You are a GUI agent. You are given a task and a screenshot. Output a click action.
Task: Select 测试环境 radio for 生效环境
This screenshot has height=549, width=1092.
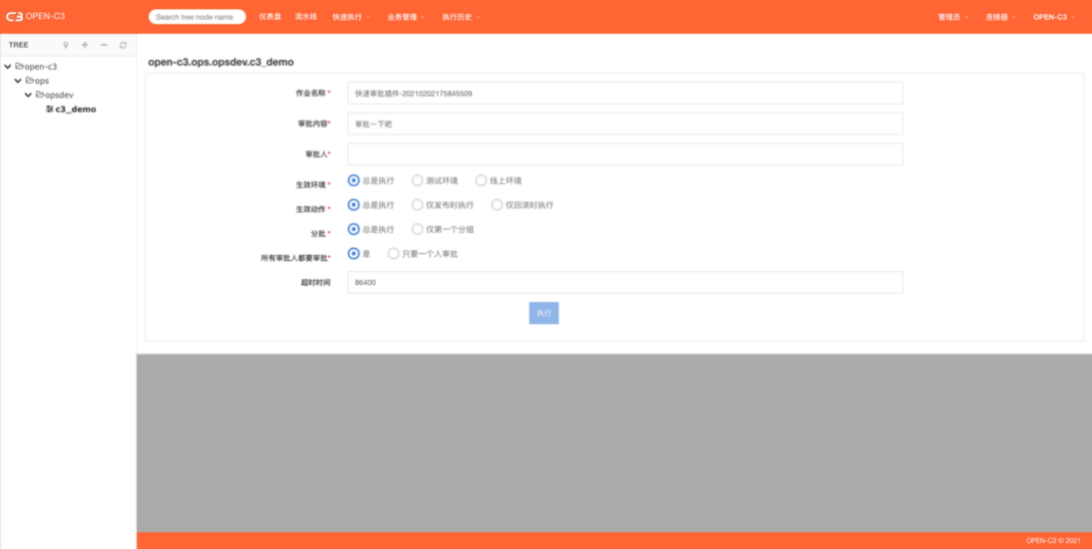point(417,180)
